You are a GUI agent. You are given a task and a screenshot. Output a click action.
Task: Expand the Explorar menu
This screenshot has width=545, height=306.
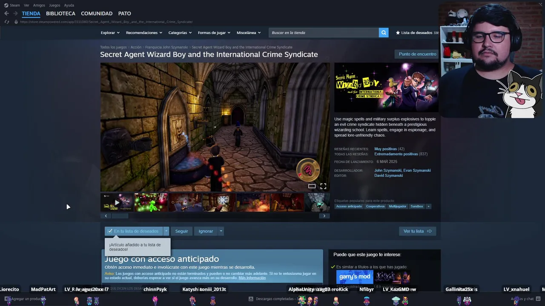tap(110, 33)
